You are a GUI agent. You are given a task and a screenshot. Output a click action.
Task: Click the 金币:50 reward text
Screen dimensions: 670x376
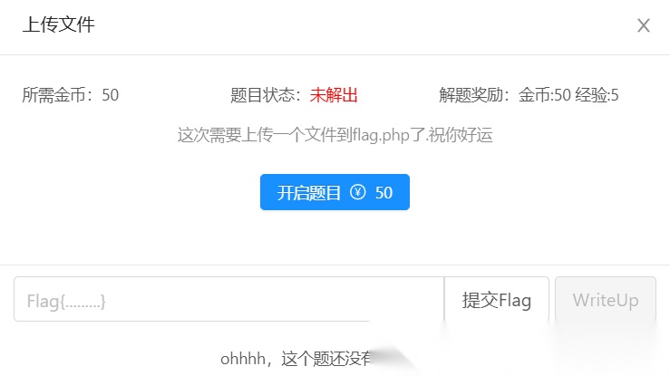(544, 95)
